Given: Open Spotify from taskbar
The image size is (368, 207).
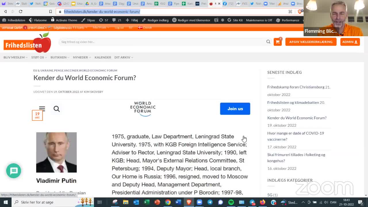Looking at the screenshot, I should click(231, 202).
